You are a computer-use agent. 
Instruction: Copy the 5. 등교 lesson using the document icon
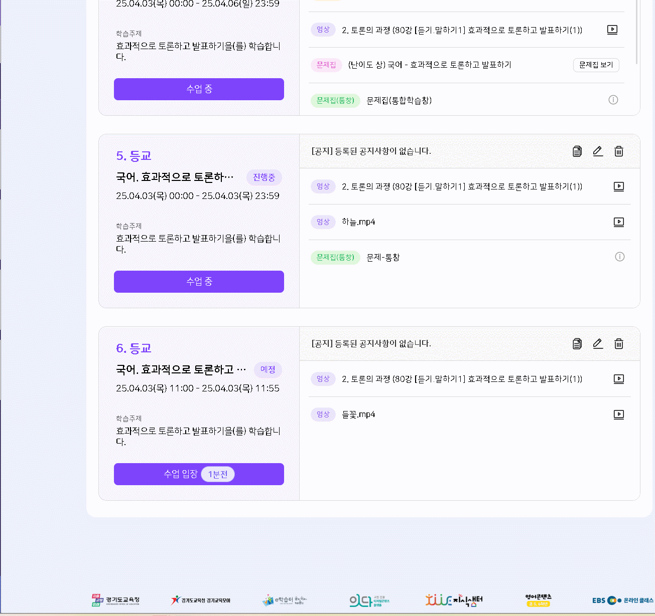pyautogui.click(x=577, y=151)
